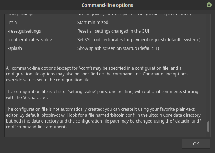215x153 pixels.
Task: Click the partially visible 'Set language' description
Action: (134, 15)
